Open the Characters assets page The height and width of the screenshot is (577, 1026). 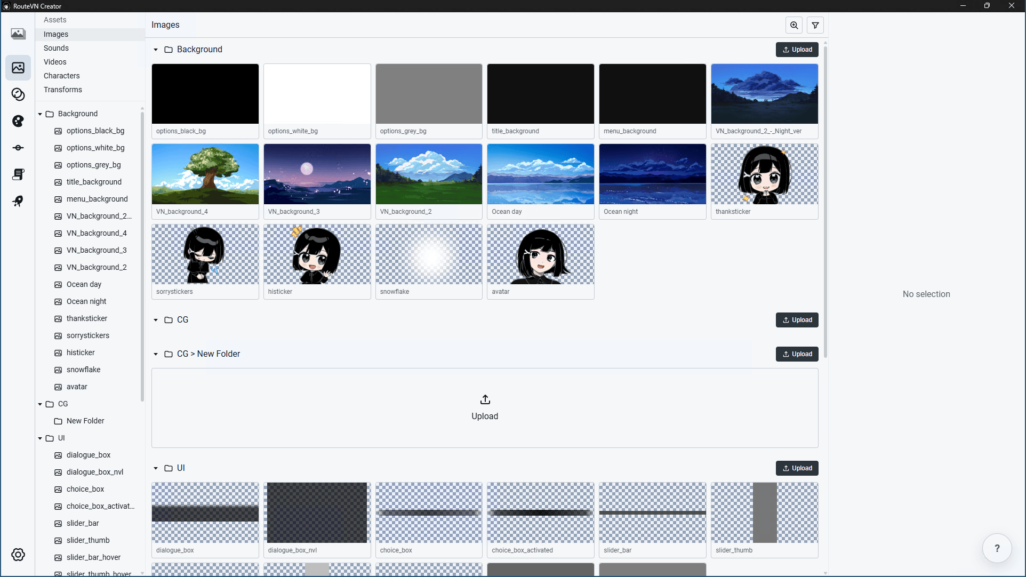[90, 76]
